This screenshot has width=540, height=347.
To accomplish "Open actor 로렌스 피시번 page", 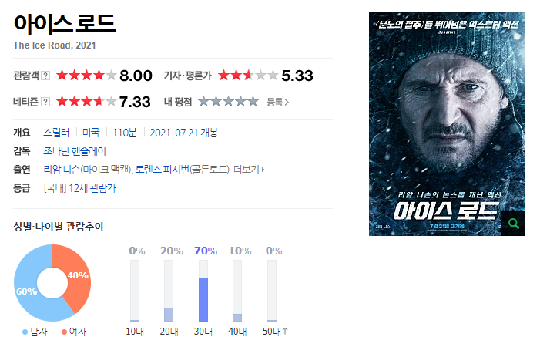I will coord(163,170).
